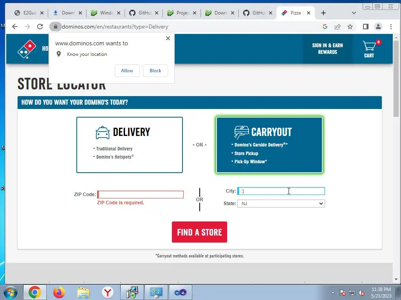The image size is (401, 300).
Task: Click the ZIP Code input field
Action: [x=141, y=195]
